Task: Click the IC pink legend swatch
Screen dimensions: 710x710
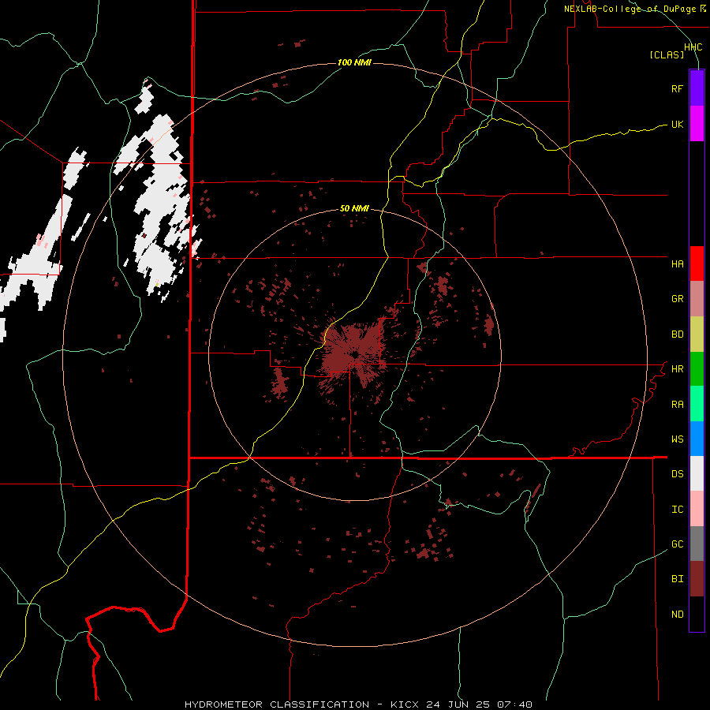Action: pos(697,509)
